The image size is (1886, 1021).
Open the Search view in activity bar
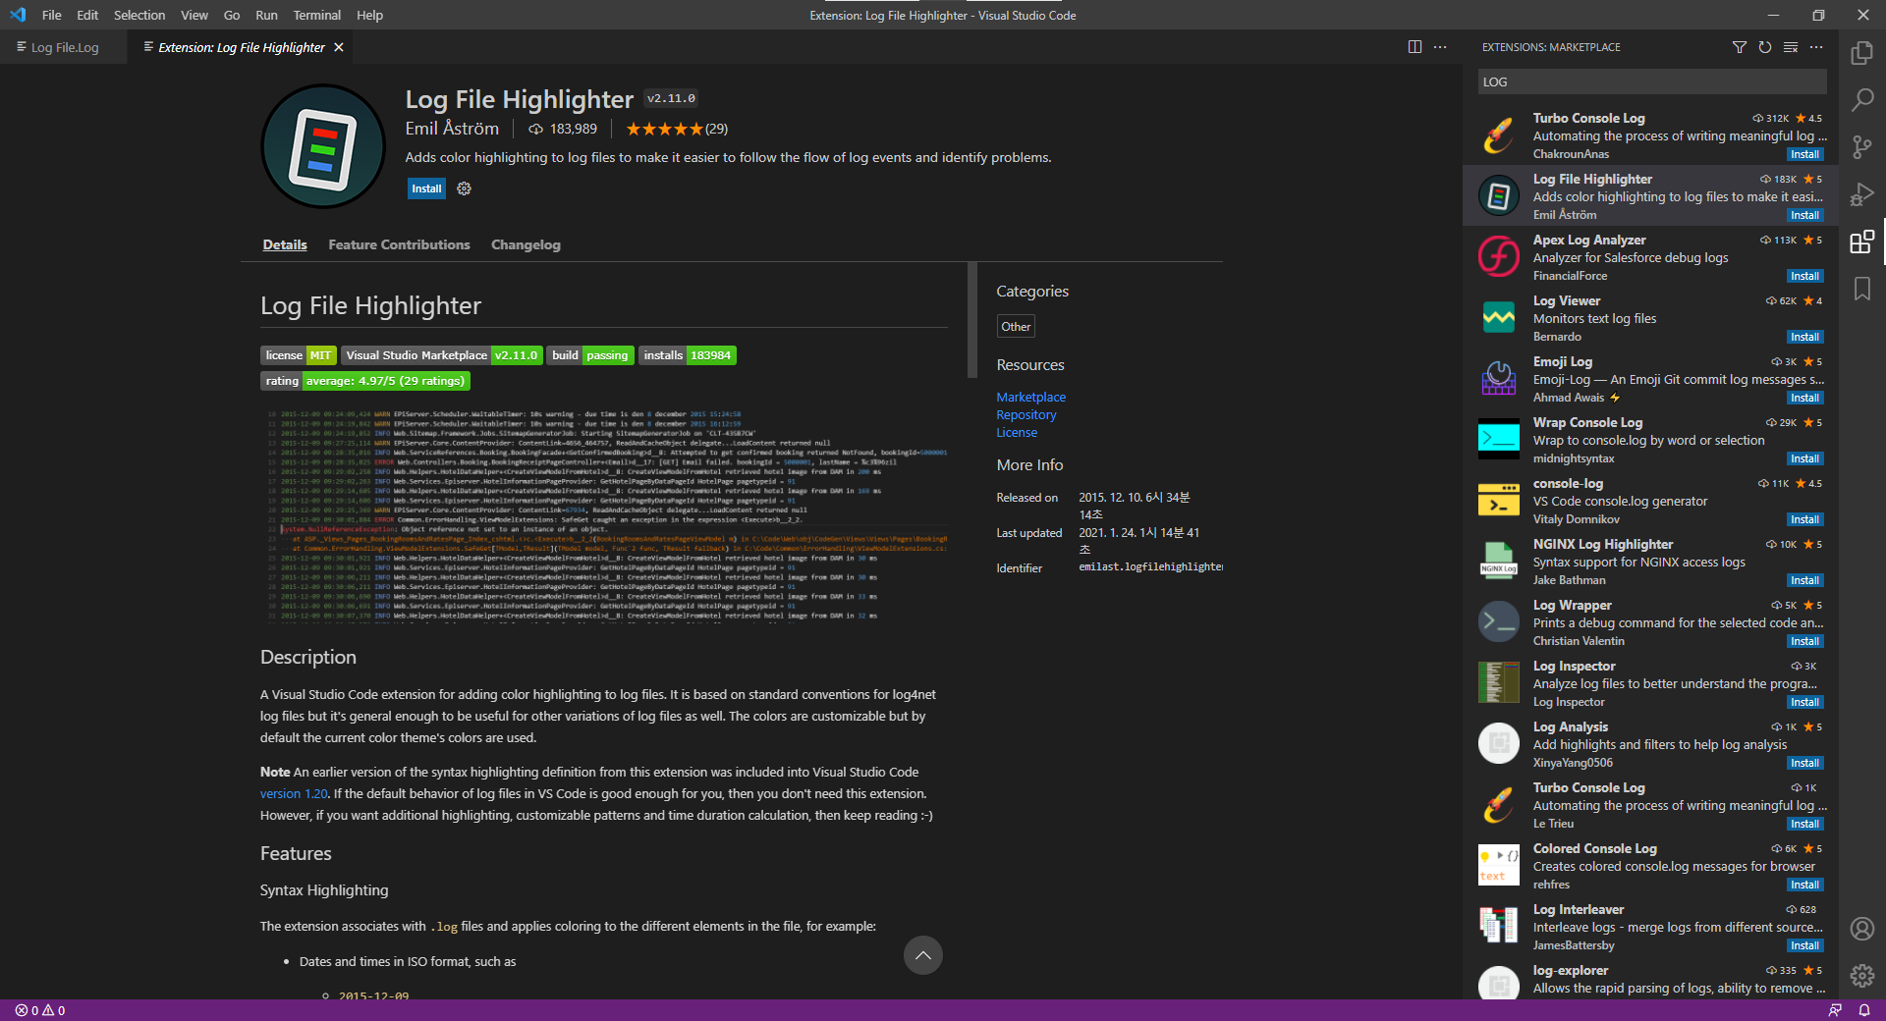coord(1861,100)
